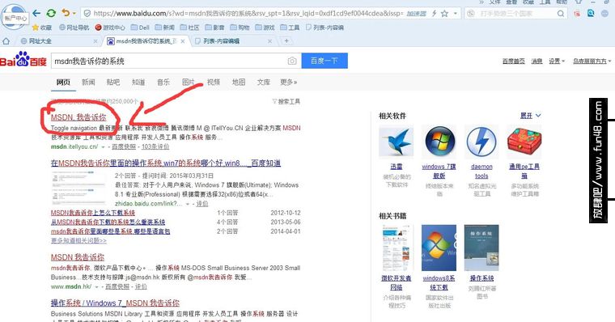Click the browser search box

pos(515,13)
